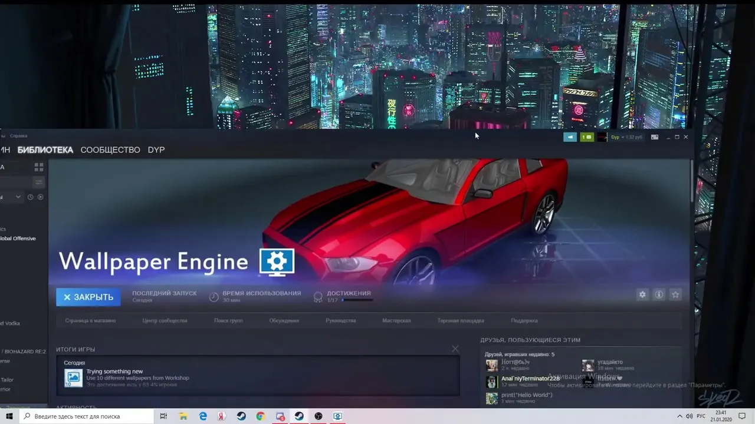This screenshot has height=424, width=755.
Task: Launch Microsoft Edge from taskbar
Action: 203,416
